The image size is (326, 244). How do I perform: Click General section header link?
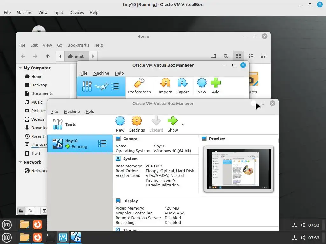point(131,139)
